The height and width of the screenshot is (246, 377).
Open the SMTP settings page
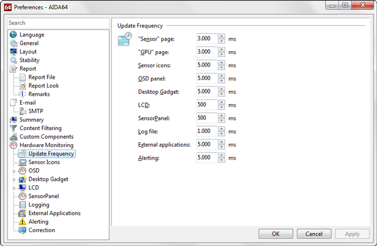click(35, 111)
